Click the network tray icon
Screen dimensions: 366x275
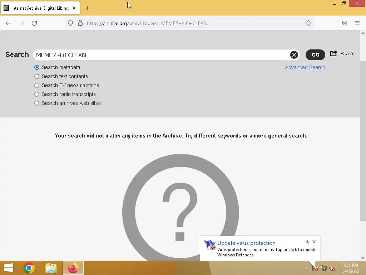click(x=324, y=268)
